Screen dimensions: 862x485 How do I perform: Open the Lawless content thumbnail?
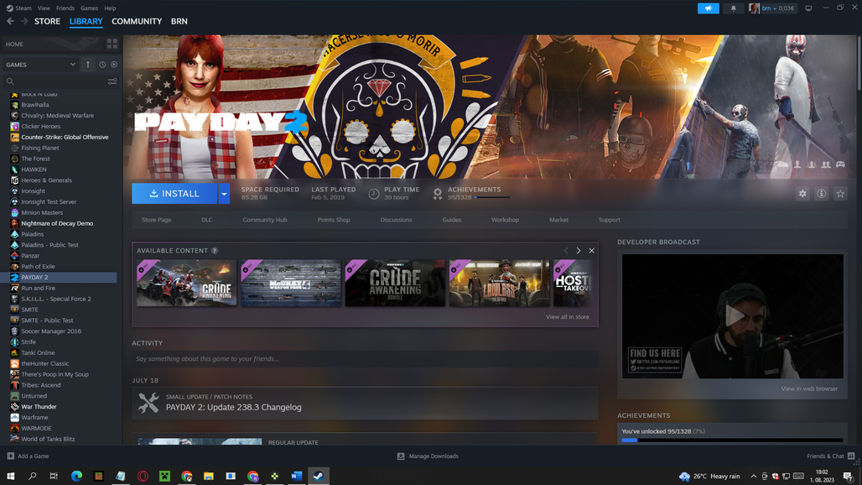(499, 283)
